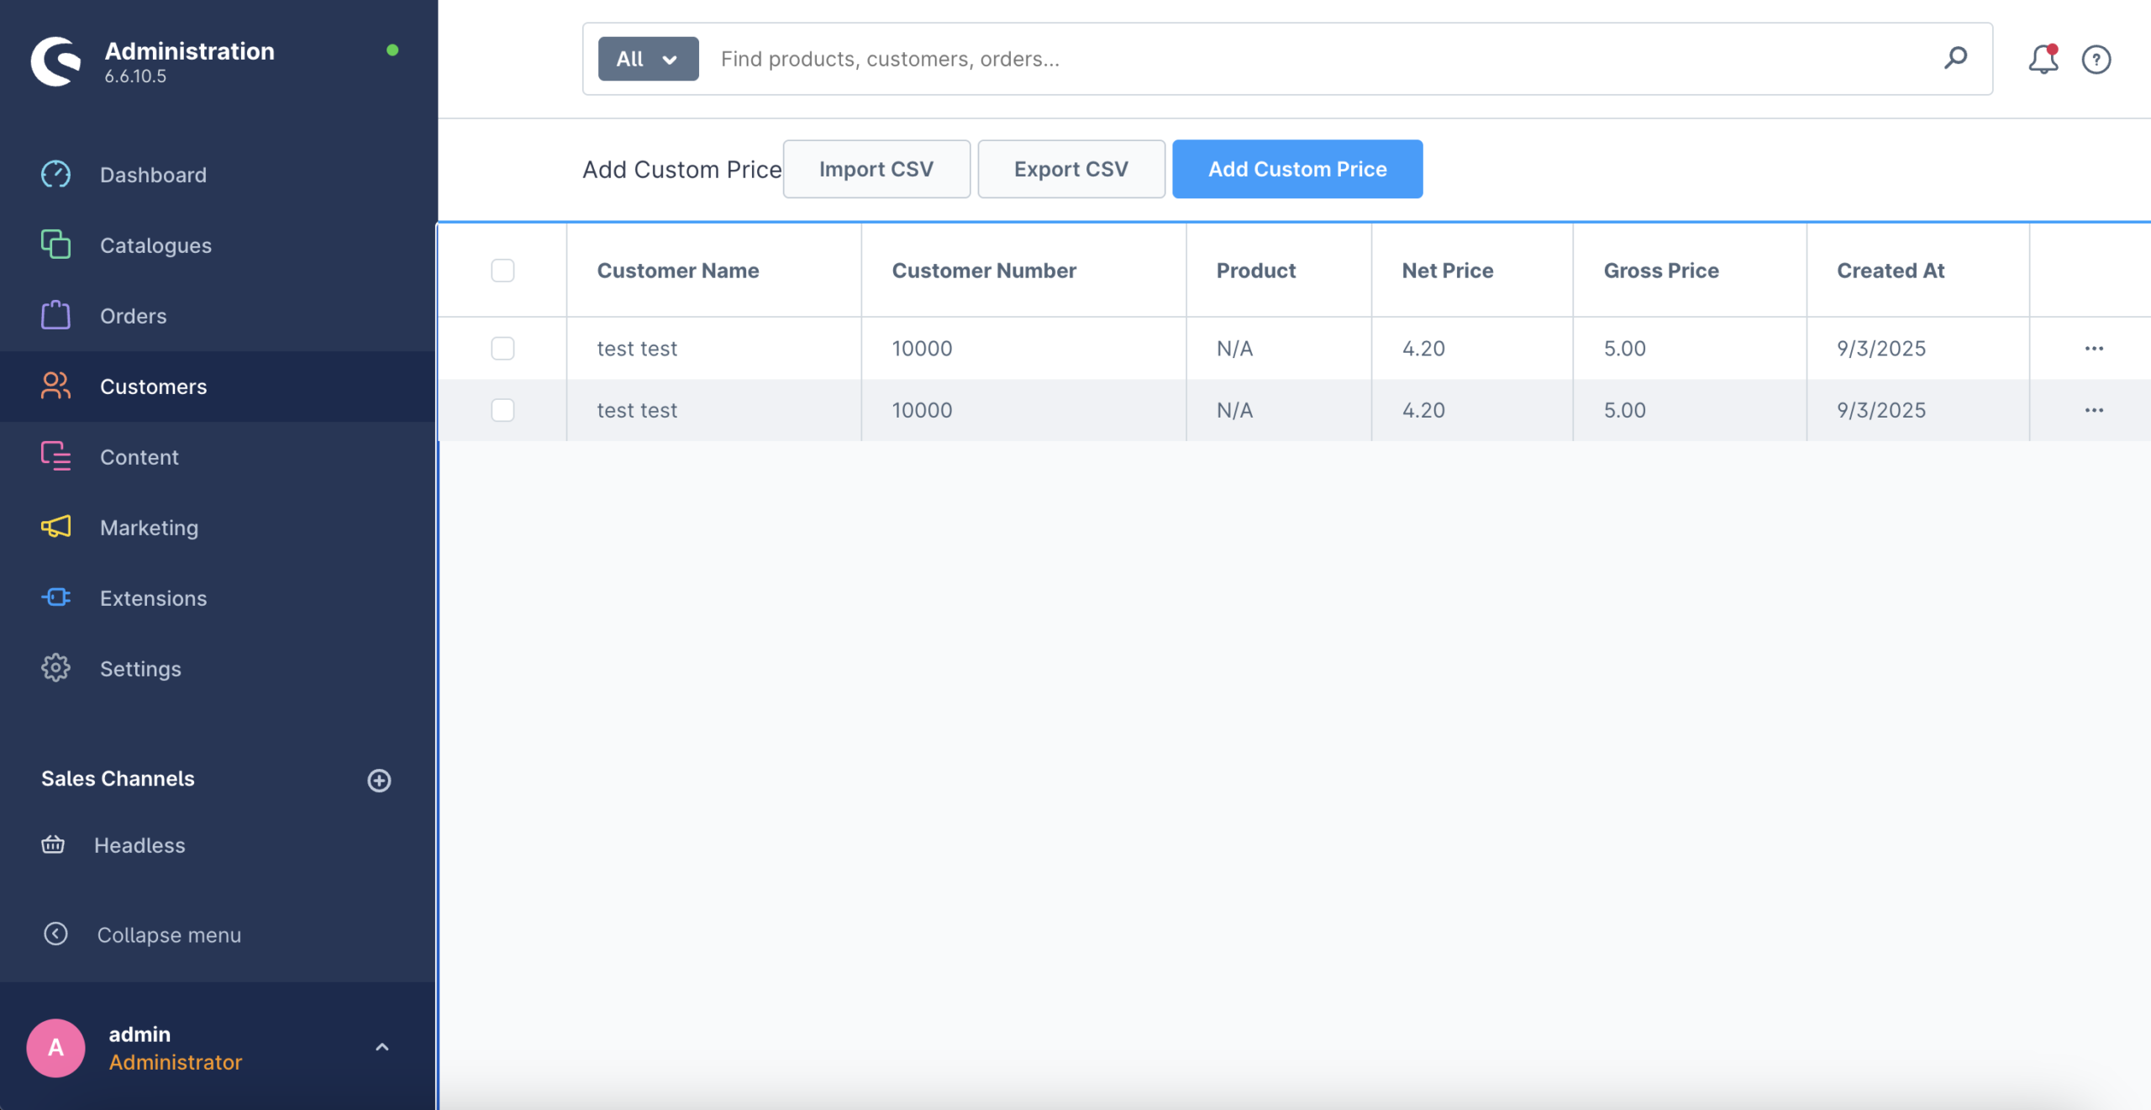Click the notifications bell icon

[x=2043, y=60]
